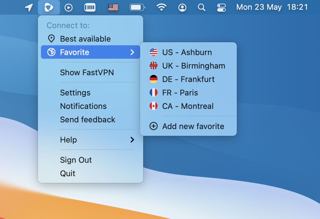Viewport: 320px width, 219px height.
Task: Click the US flag icon for Ashburn
Action: (x=154, y=52)
